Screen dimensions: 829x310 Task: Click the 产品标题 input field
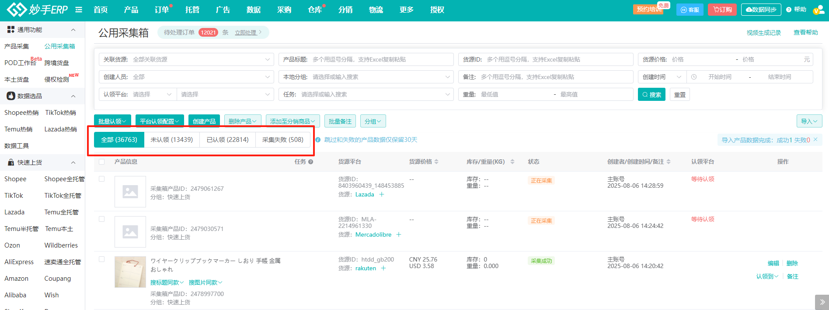click(x=380, y=59)
